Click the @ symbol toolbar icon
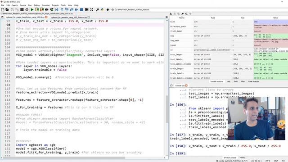The width and height of the screenshot is (288, 162). [27, 9]
